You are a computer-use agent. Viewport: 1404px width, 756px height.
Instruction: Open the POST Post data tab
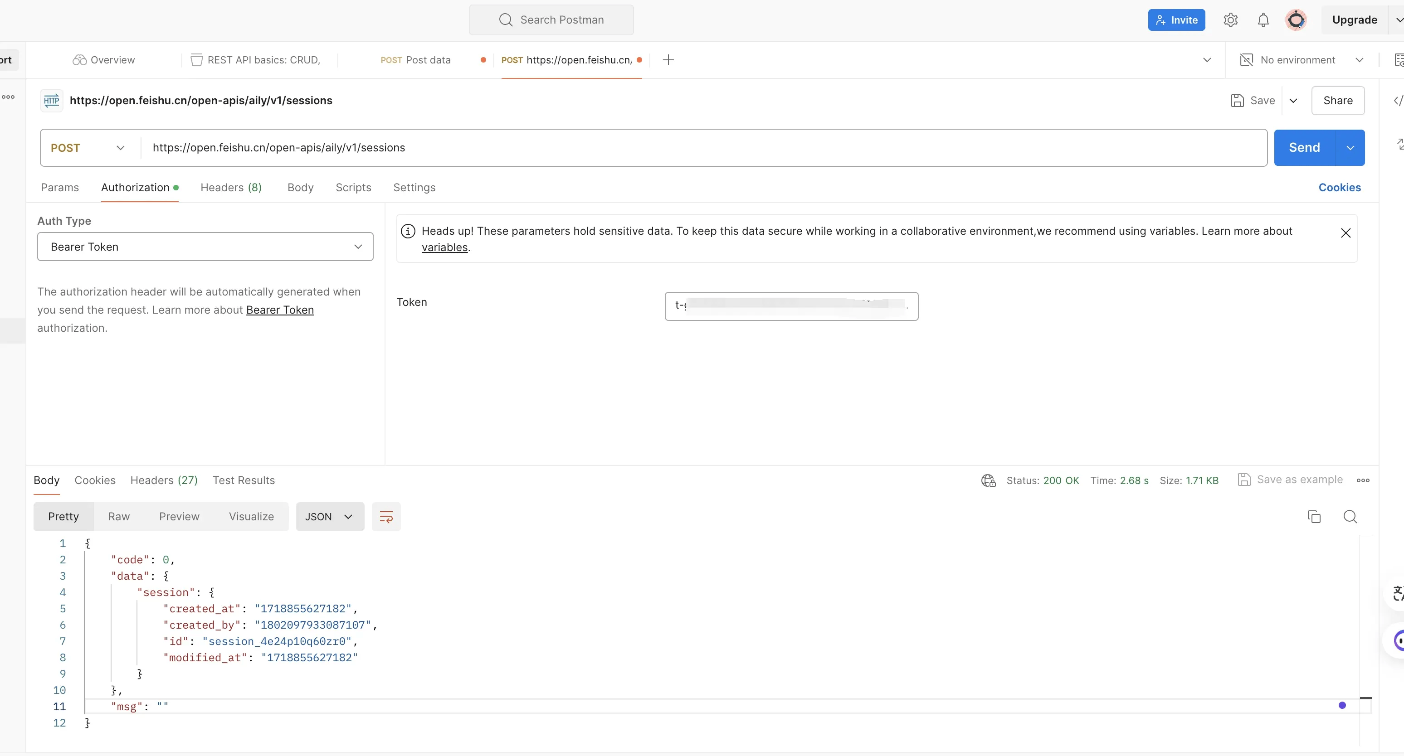[x=415, y=60]
